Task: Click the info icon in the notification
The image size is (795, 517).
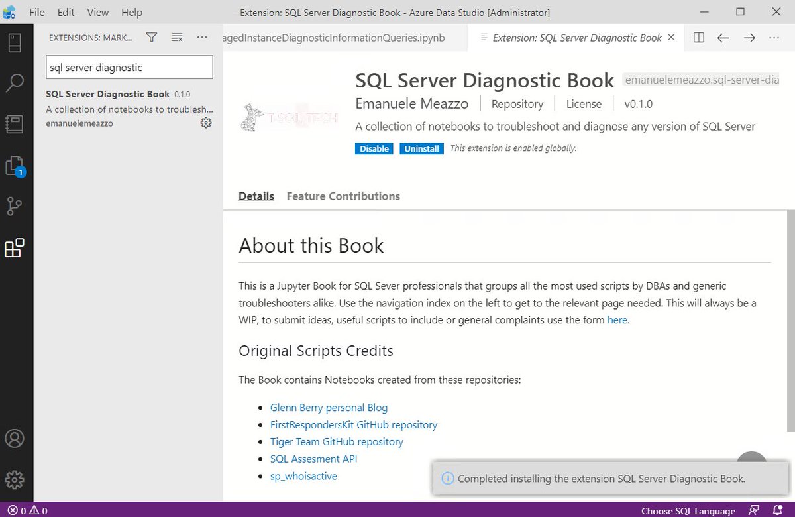Action: point(448,478)
